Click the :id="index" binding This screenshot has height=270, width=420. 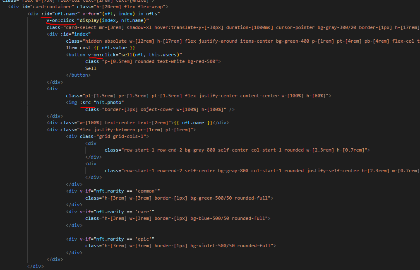click(x=76, y=34)
